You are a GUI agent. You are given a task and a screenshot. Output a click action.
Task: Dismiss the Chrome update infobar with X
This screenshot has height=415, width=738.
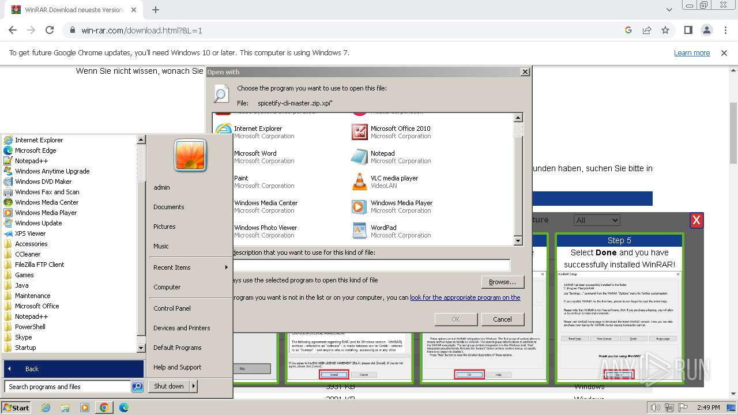pos(724,53)
